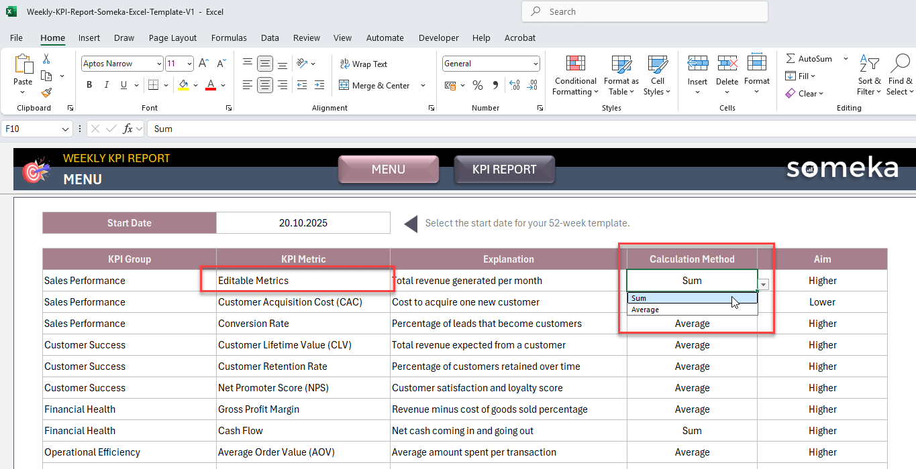Click the Insert Function fx icon
Screen dimensions: 916x469
point(128,129)
